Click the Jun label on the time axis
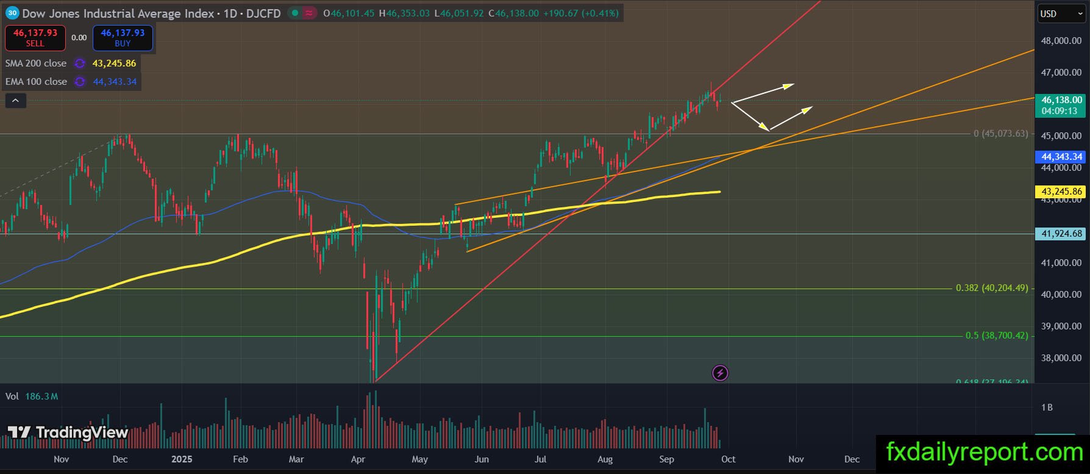This screenshot has width=1090, height=474. point(482,459)
